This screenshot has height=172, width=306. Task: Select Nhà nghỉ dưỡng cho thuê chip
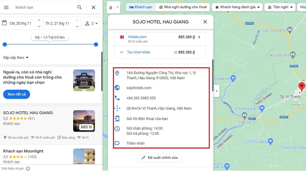(183, 7)
